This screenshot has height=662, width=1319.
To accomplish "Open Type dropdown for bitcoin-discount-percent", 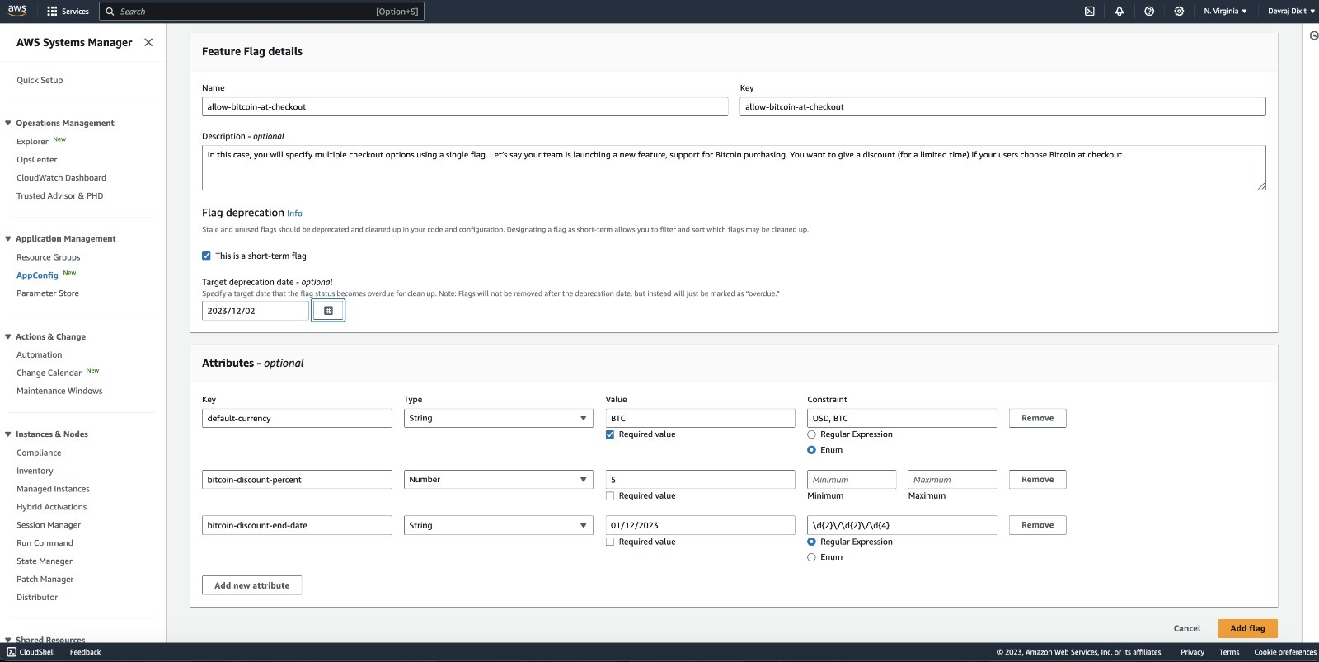I will 498,480.
